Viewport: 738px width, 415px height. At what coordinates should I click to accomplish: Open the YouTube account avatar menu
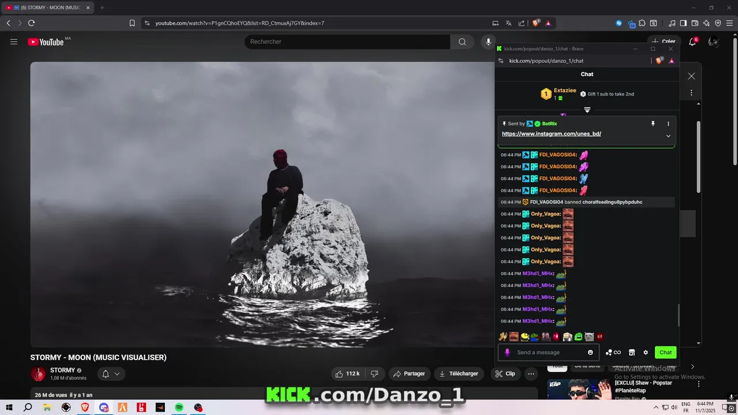(713, 41)
